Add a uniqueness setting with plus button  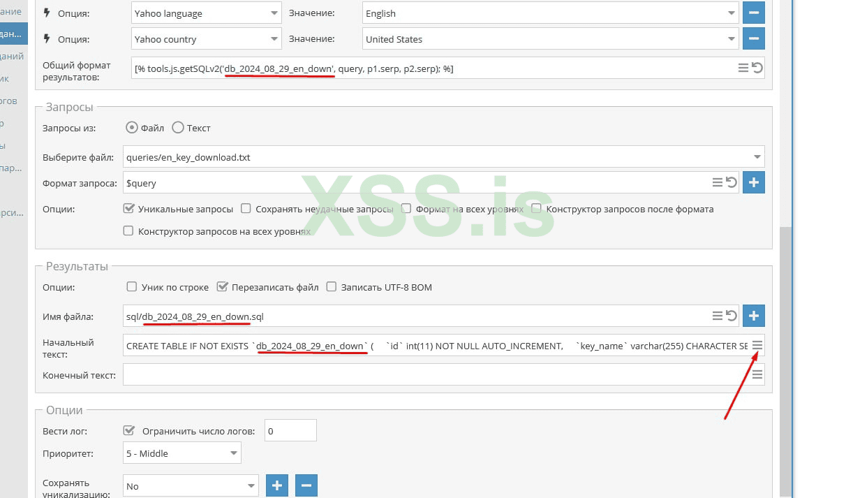click(277, 485)
